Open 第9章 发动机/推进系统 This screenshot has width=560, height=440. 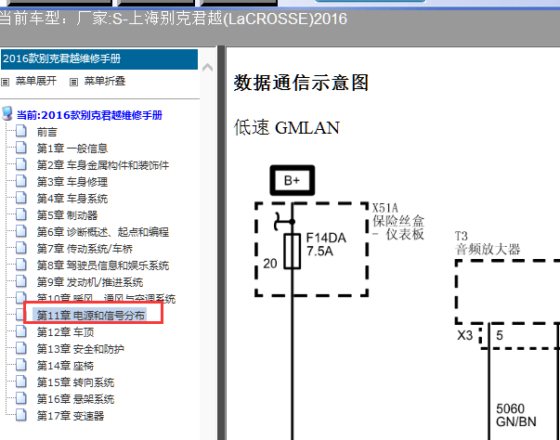tap(90, 282)
